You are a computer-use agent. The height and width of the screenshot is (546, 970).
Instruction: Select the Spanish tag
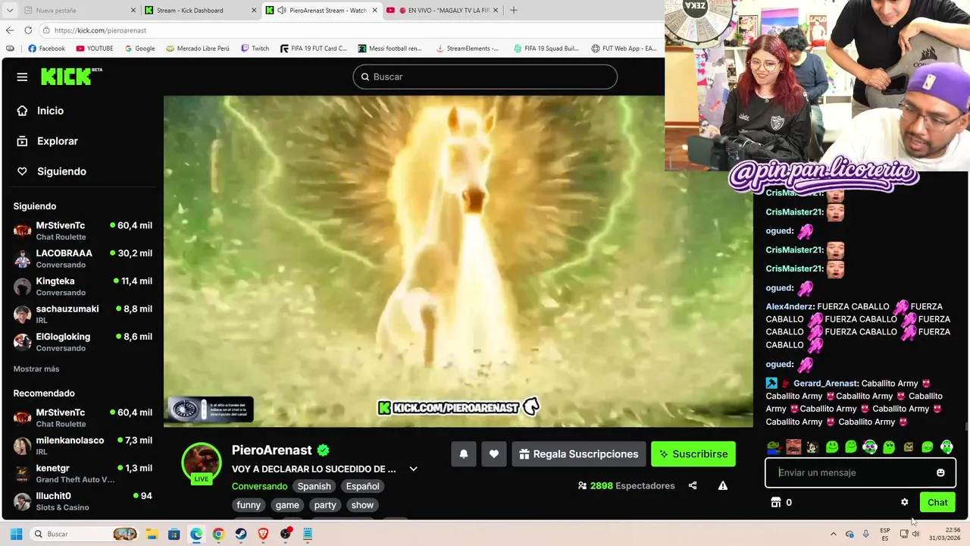pyautogui.click(x=314, y=486)
